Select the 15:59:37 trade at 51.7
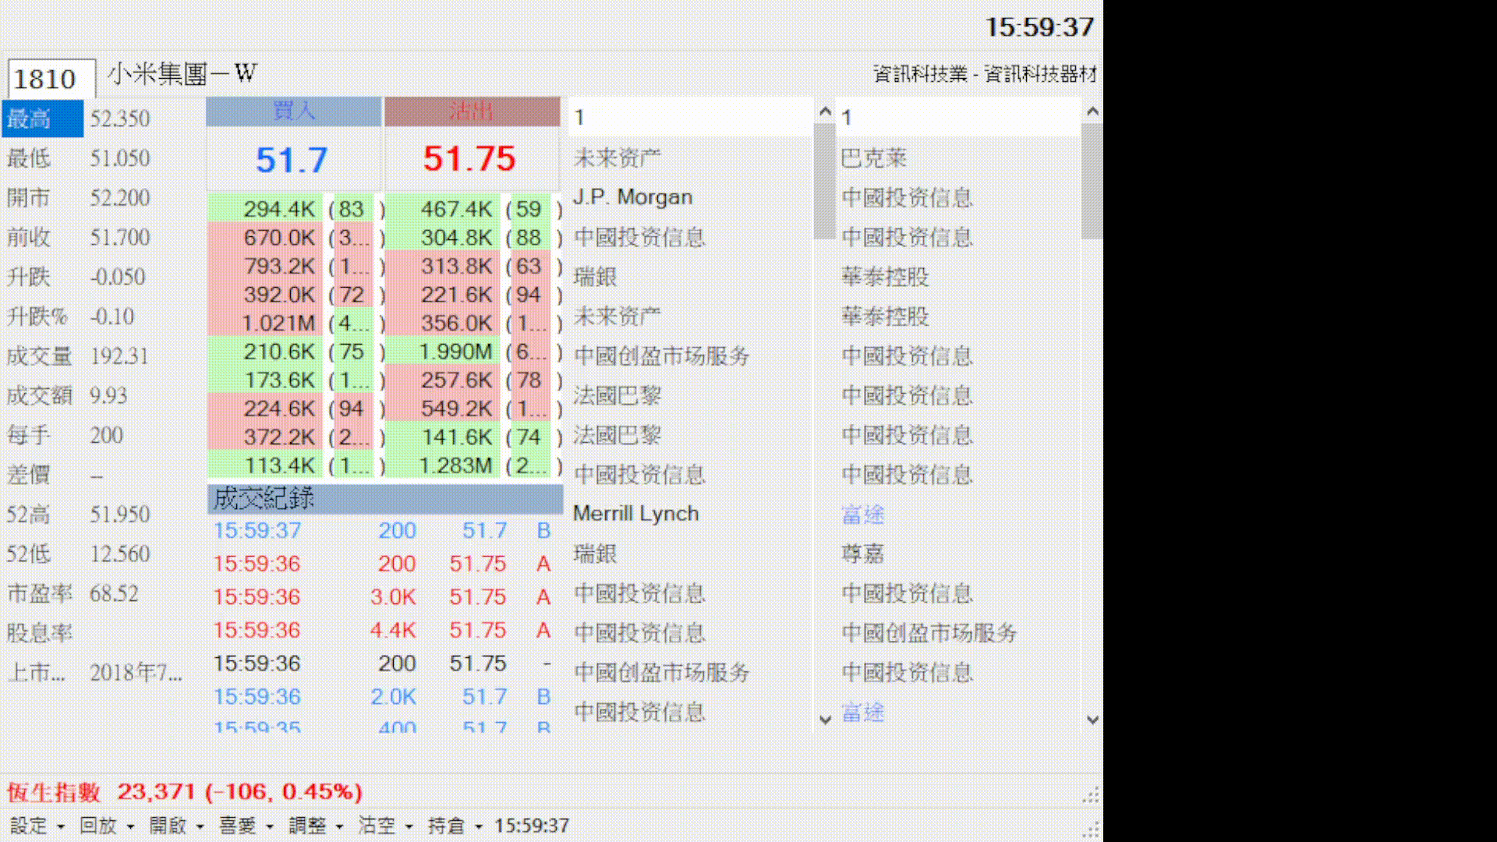Viewport: 1497px width, 842px height. [x=385, y=530]
